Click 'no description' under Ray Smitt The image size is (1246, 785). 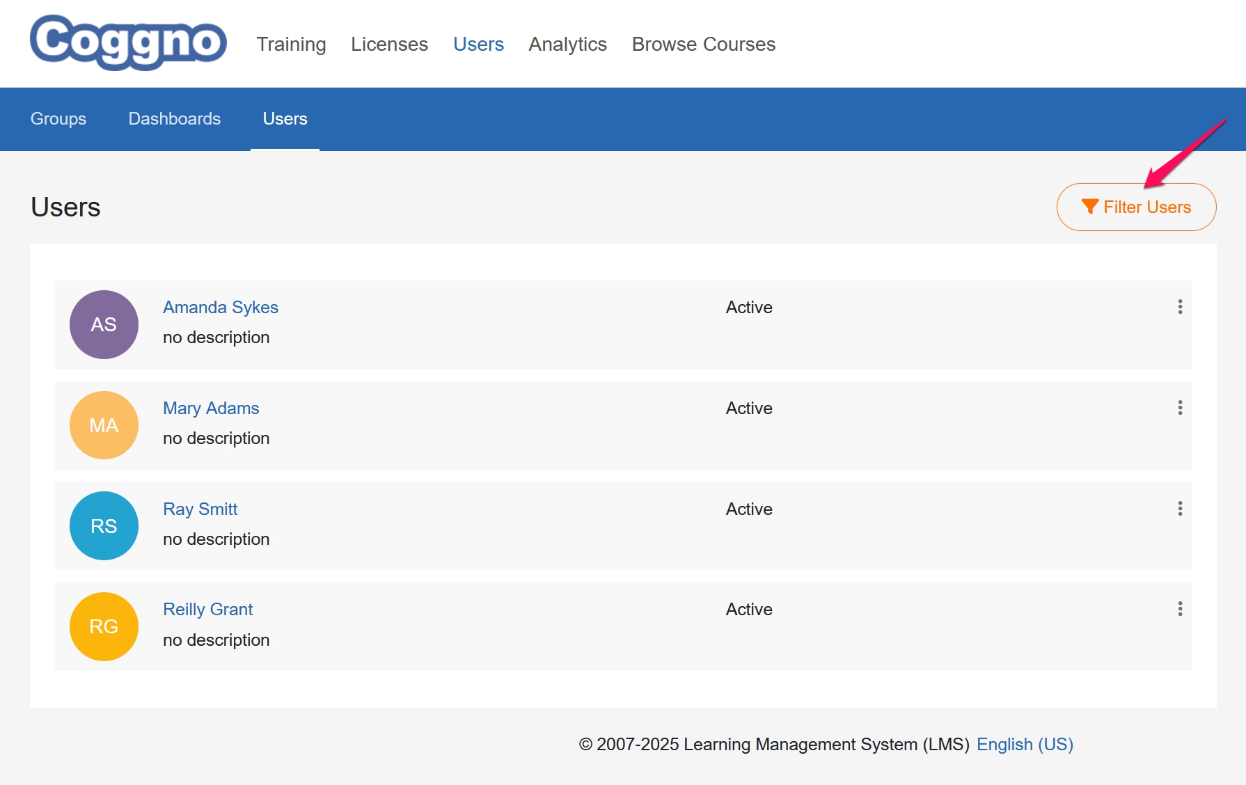(x=216, y=539)
